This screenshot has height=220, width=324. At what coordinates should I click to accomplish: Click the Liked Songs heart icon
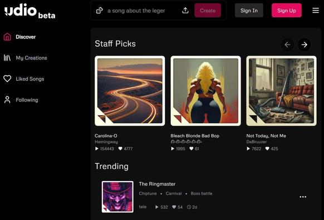click(x=7, y=79)
